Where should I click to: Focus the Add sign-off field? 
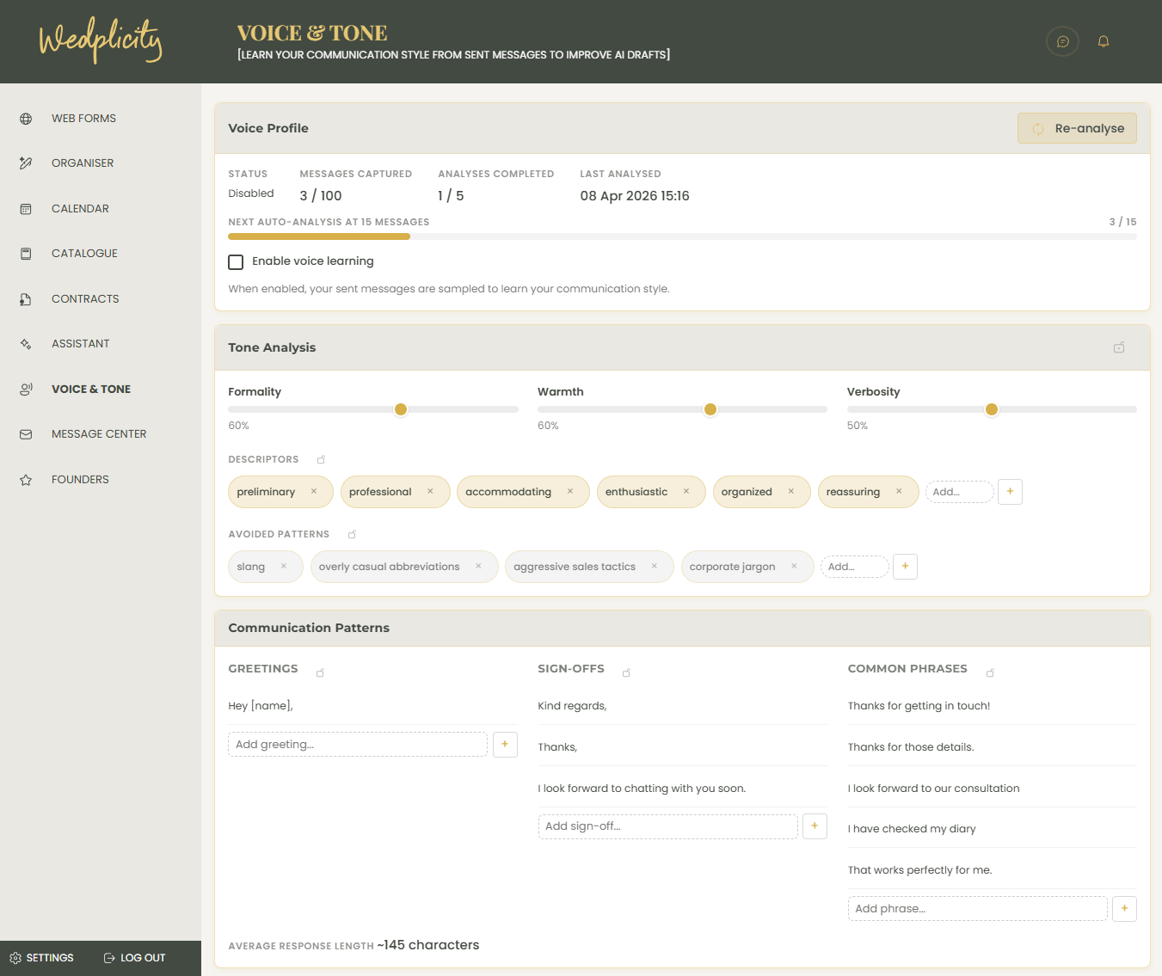[668, 826]
